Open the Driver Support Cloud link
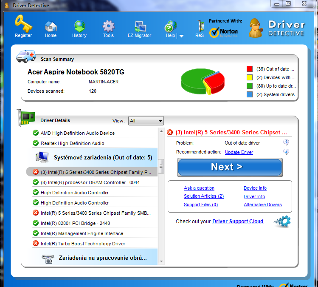 point(238,222)
